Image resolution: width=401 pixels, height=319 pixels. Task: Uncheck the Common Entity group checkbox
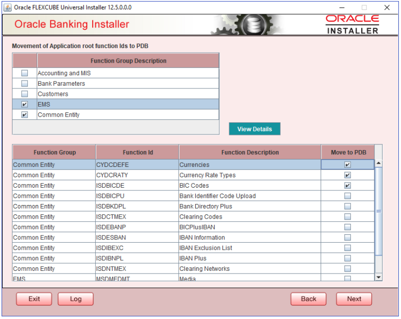tap(25, 115)
